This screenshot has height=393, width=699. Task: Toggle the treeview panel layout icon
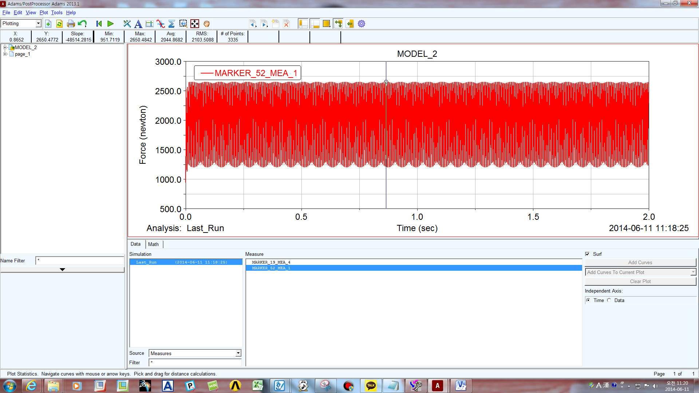(303, 24)
